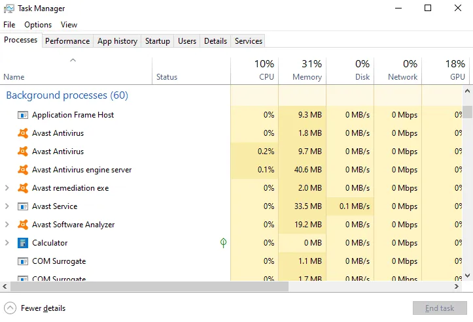
Task: Select the Avast Software Analyzer name
Action: pyautogui.click(x=73, y=225)
